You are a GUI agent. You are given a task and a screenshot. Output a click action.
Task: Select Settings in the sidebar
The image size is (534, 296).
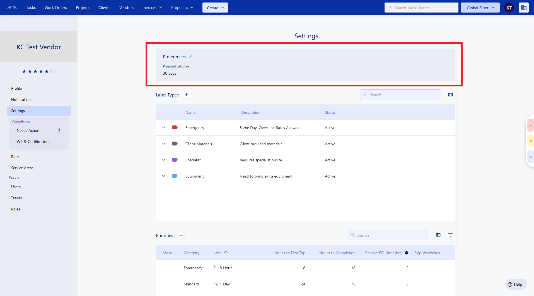(x=39, y=111)
